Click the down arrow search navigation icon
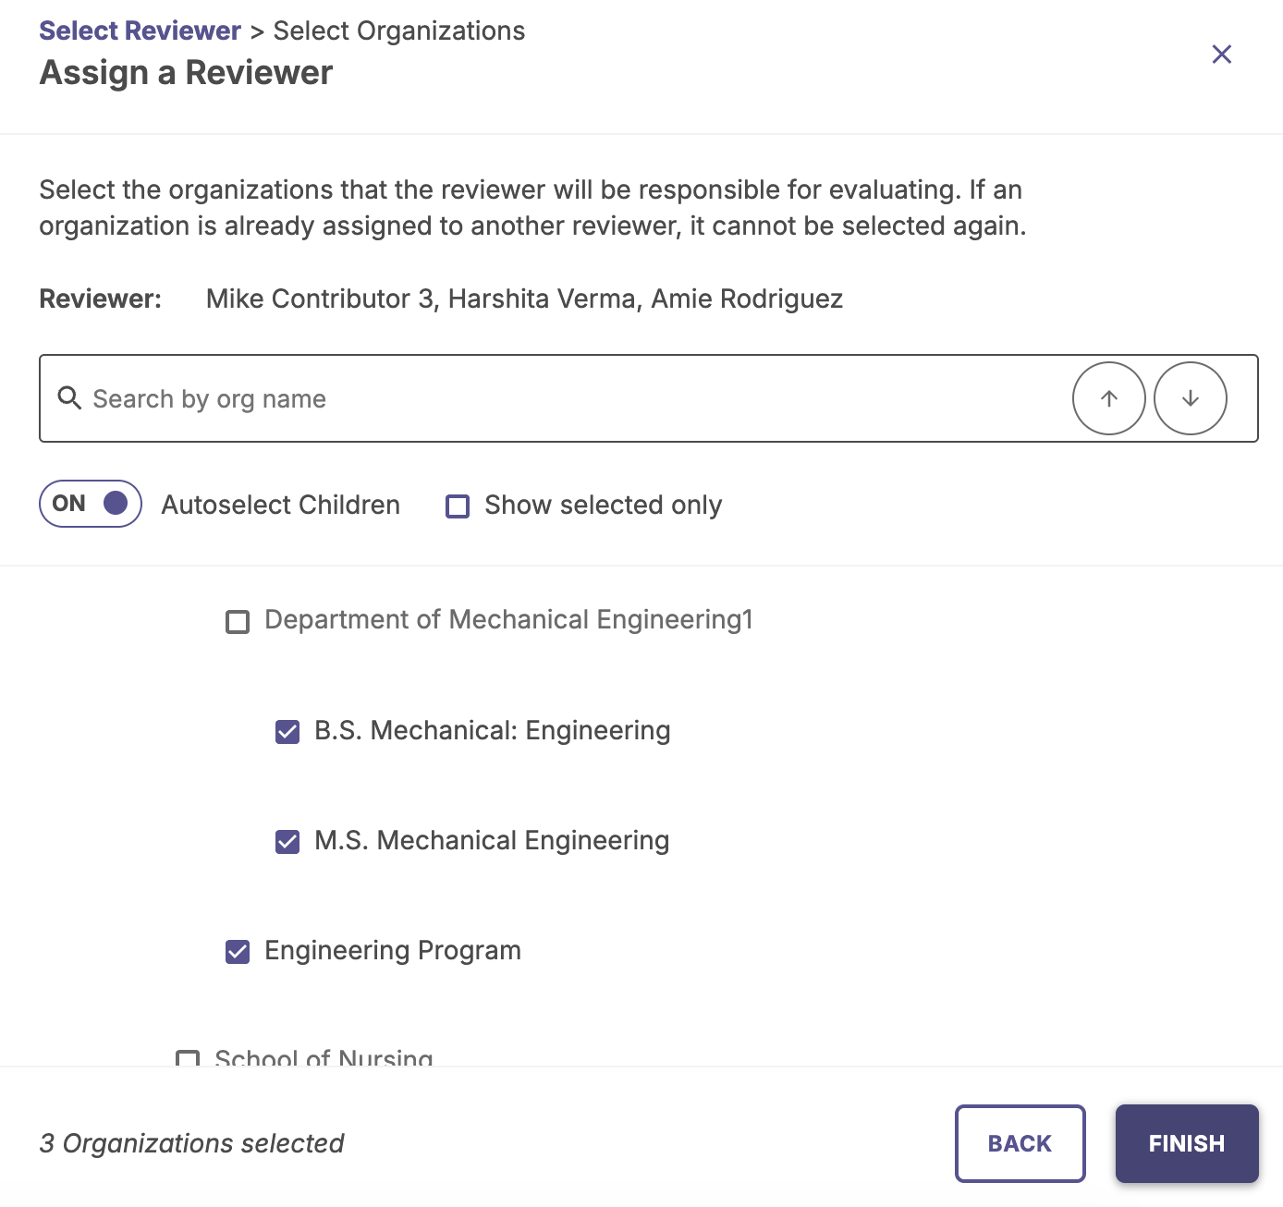 pos(1191,398)
